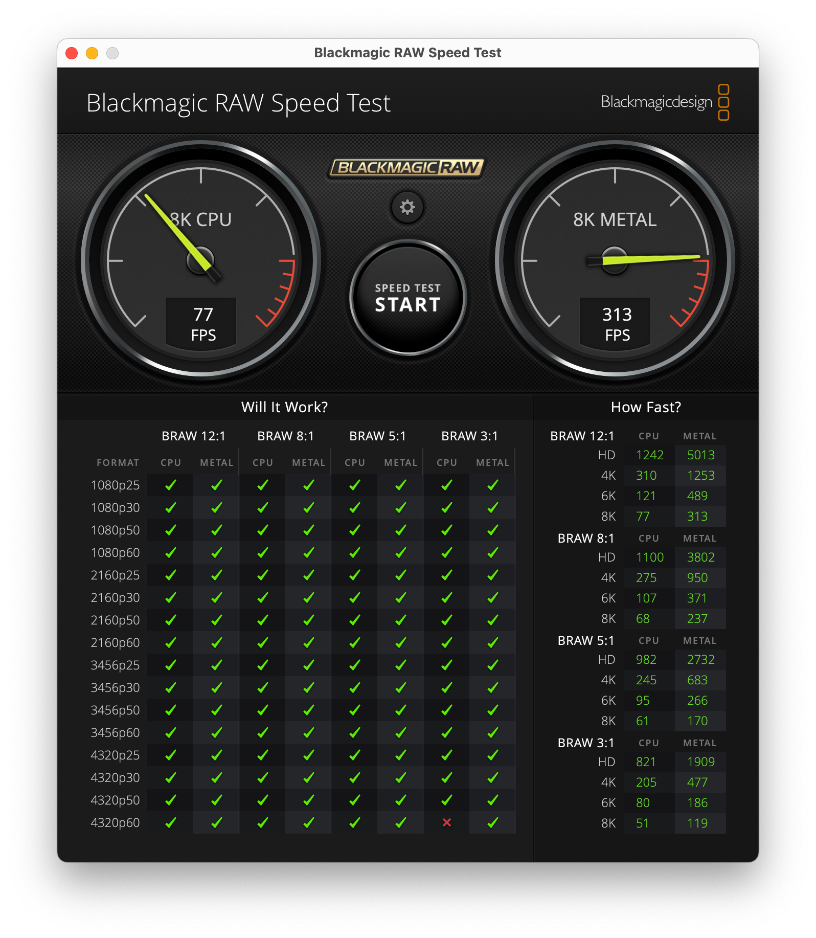Click the Will It Work? section title

(285, 407)
